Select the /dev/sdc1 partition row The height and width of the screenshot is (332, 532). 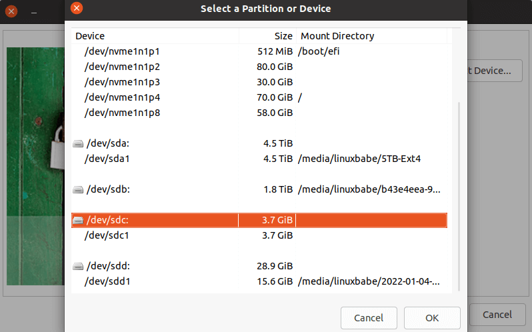tap(107, 235)
